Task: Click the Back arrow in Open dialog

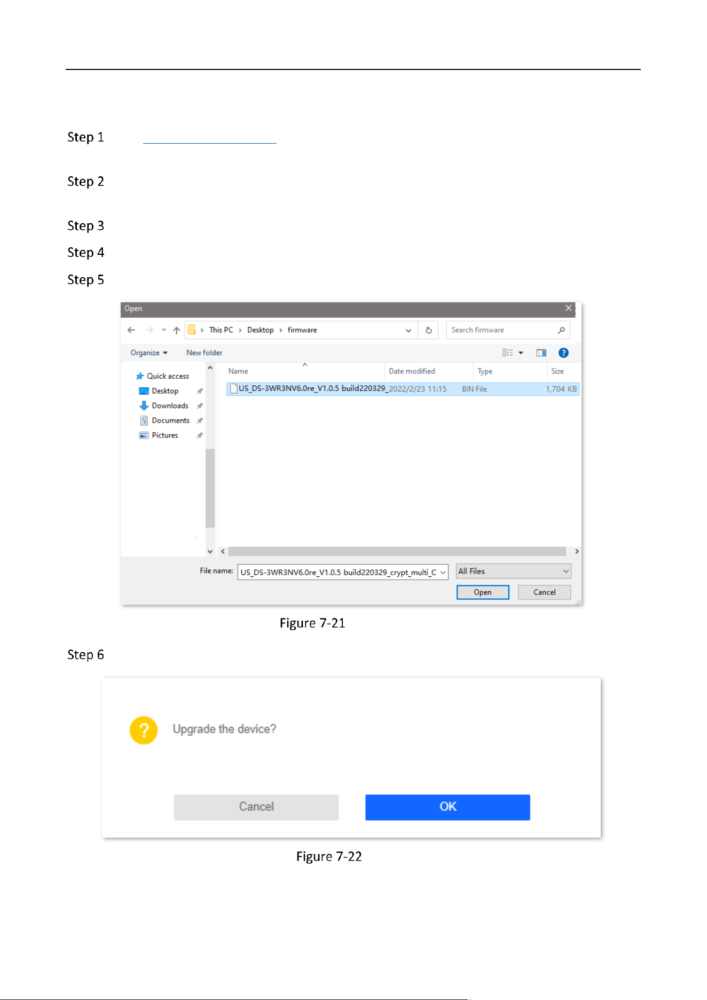Action: coord(131,330)
